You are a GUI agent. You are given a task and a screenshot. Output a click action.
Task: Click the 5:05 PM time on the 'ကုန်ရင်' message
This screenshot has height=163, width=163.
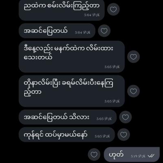click(102, 136)
